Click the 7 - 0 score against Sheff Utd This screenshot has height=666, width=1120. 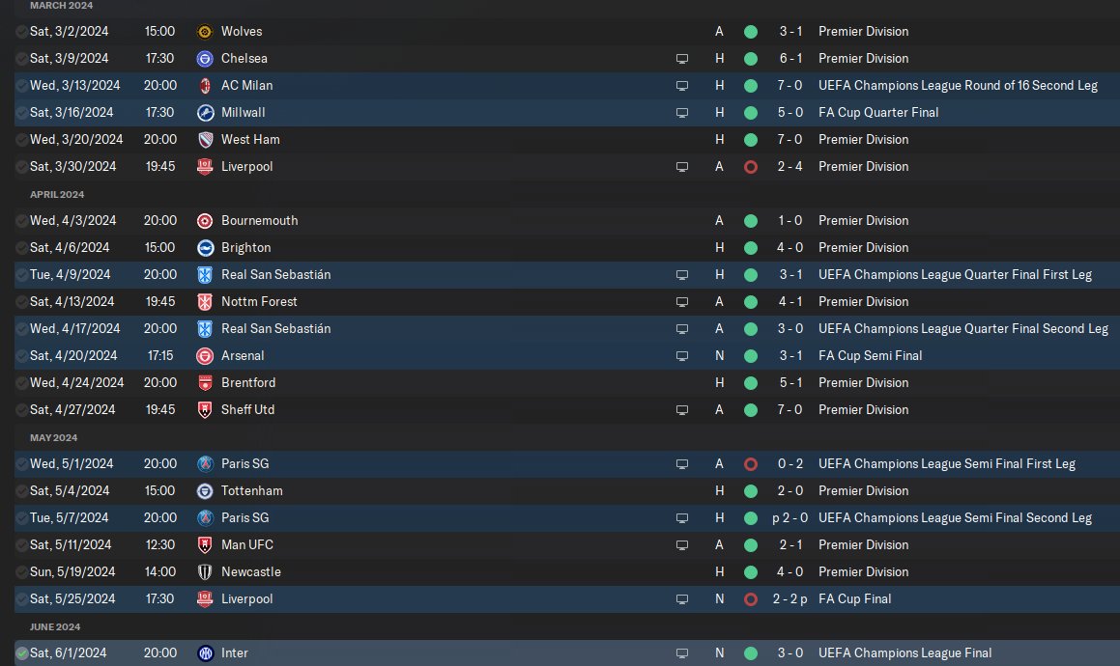tap(790, 410)
